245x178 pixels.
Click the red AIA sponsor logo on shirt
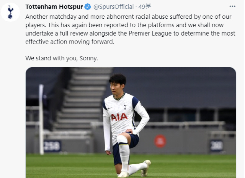coord(119,117)
